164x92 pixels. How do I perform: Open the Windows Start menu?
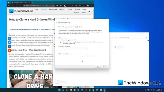pyautogui.click(x=59, y=90)
